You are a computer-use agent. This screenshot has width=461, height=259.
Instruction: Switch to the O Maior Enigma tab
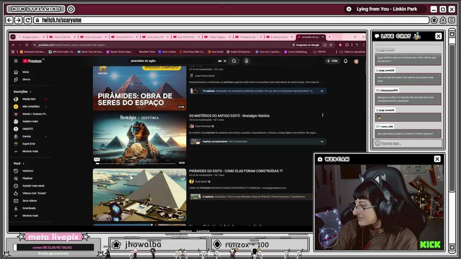[x=217, y=37]
